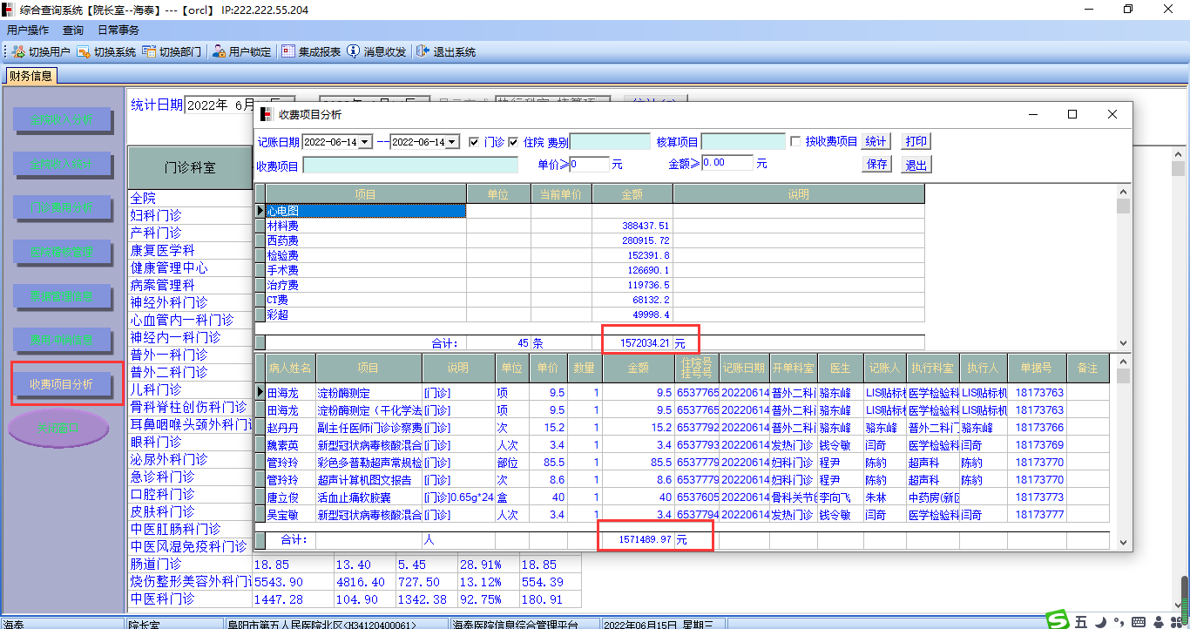Click the 打印 print button

(x=916, y=142)
